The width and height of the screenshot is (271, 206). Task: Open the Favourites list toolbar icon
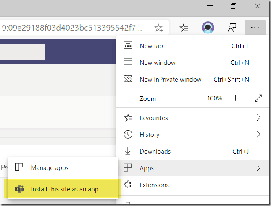coord(184,28)
